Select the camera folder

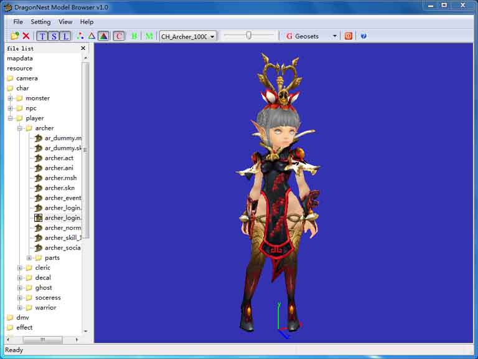(27, 78)
